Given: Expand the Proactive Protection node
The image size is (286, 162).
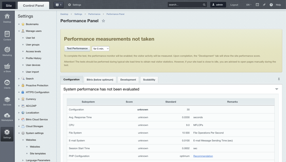Looking at the screenshot, I should pyautogui.click(x=19, y=85).
